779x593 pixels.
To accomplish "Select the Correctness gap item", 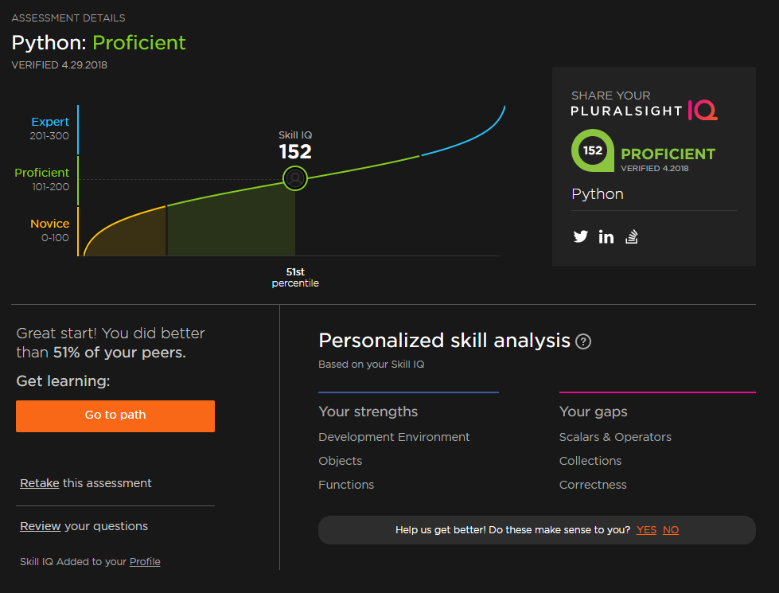I will tap(593, 485).
